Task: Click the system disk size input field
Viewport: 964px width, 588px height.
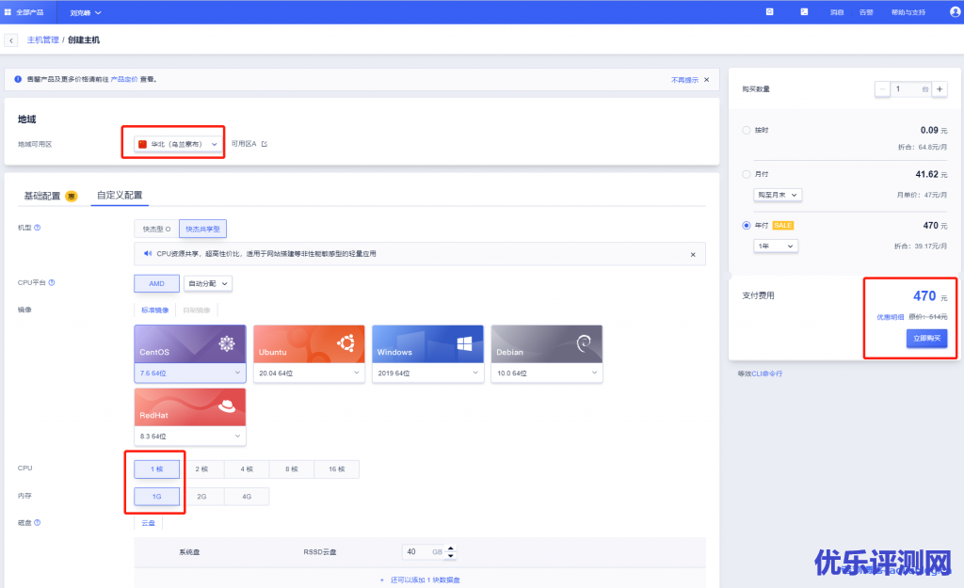Action: 416,551
